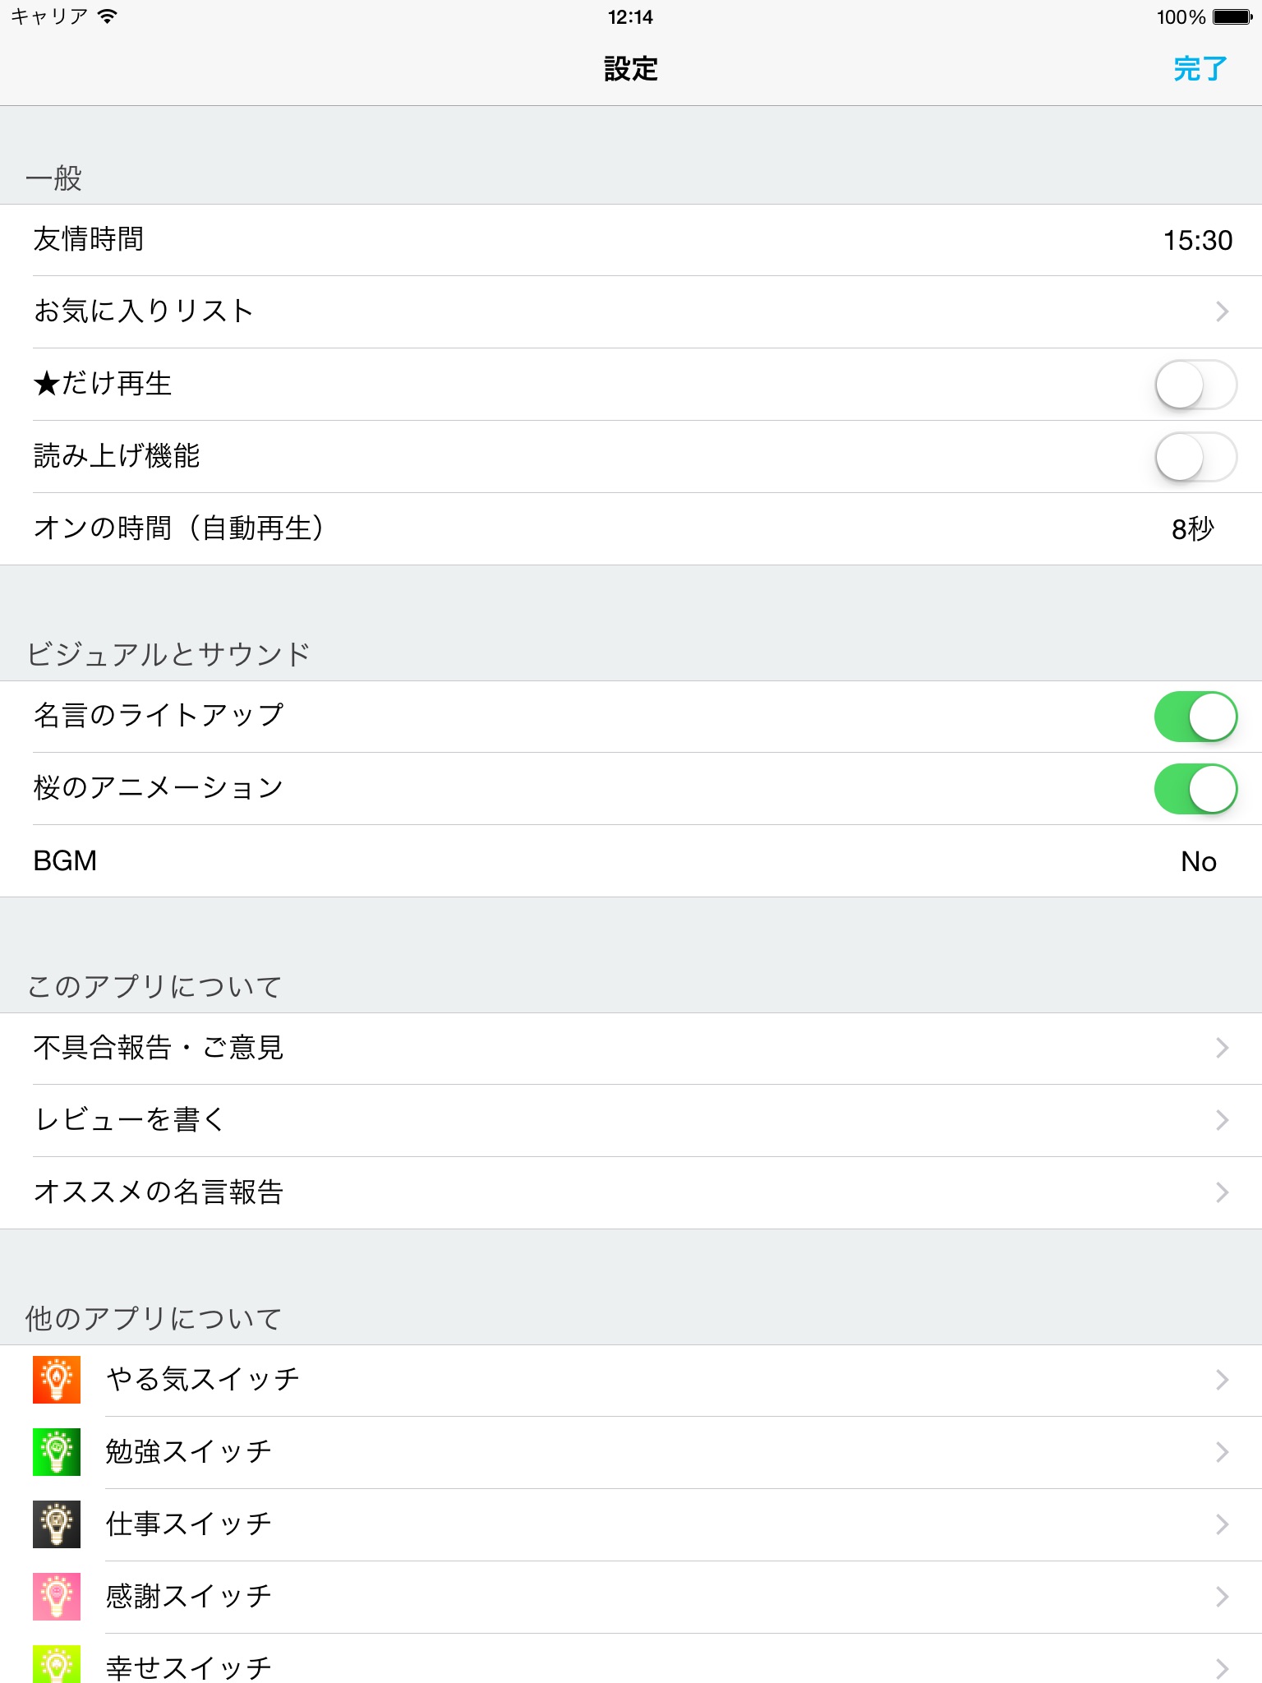The height and width of the screenshot is (1683, 1262).
Task: Open お気に入りリスト via its chevron
Action: [1222, 311]
